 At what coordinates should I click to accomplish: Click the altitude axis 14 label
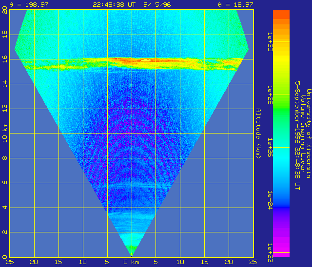pyautogui.click(x=5, y=84)
